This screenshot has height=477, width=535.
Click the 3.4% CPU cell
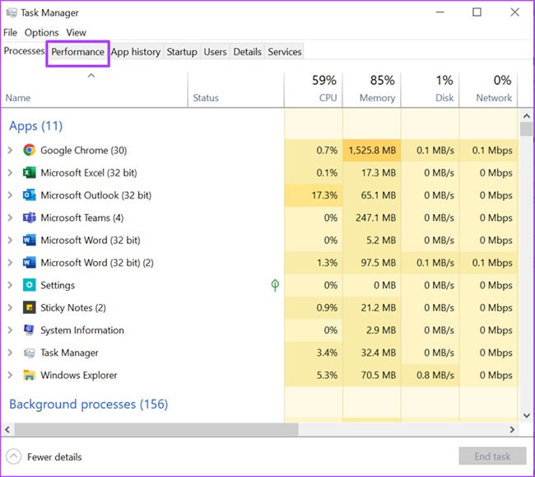pyautogui.click(x=314, y=353)
